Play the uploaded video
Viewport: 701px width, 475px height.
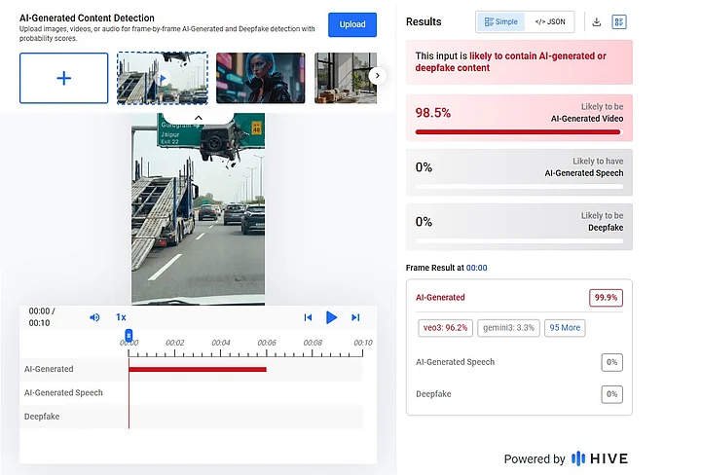pyautogui.click(x=331, y=317)
